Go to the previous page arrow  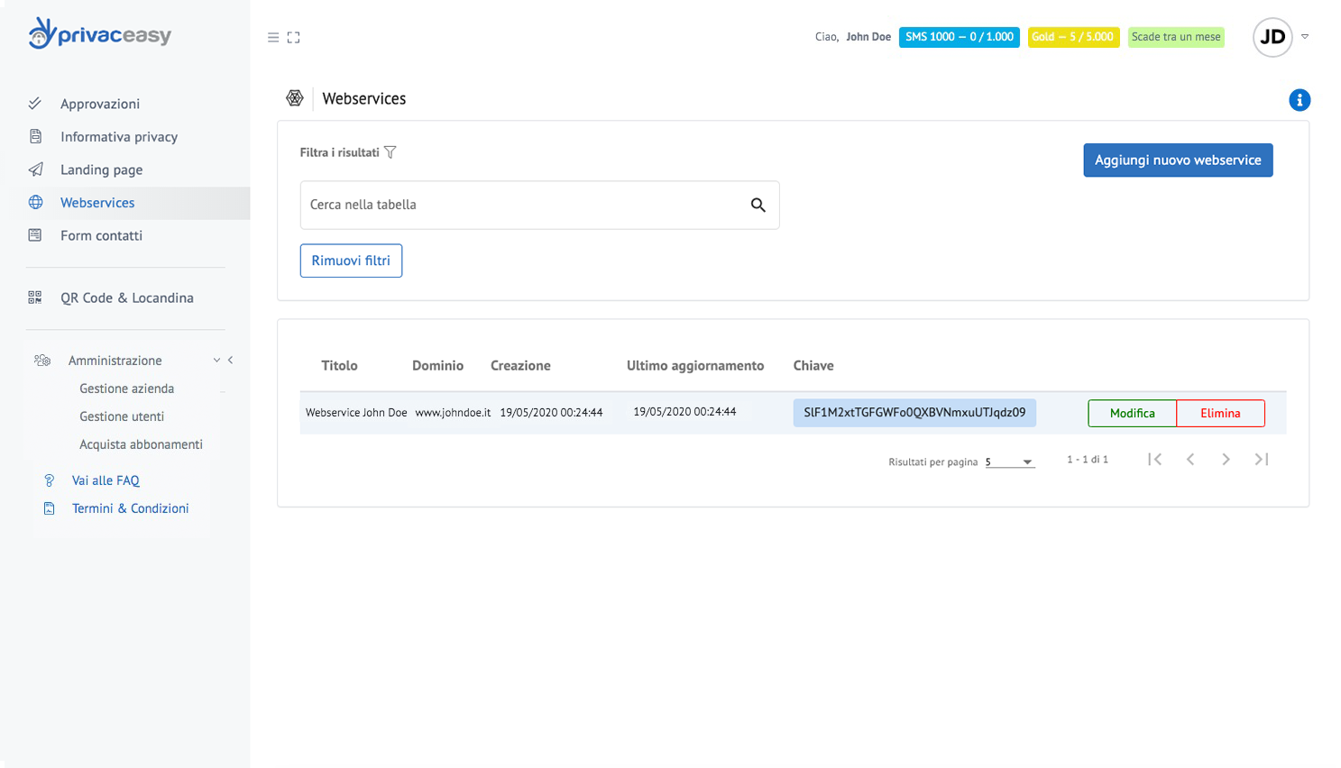1190,460
